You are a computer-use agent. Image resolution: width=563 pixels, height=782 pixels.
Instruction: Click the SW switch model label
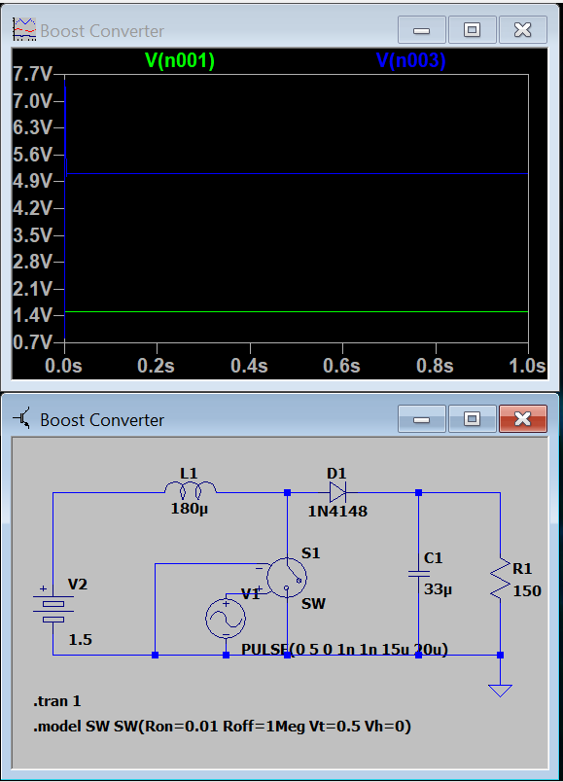click(314, 604)
